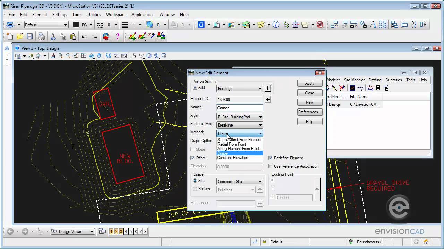Toggle view 8 button in view group

(x=145, y=231)
